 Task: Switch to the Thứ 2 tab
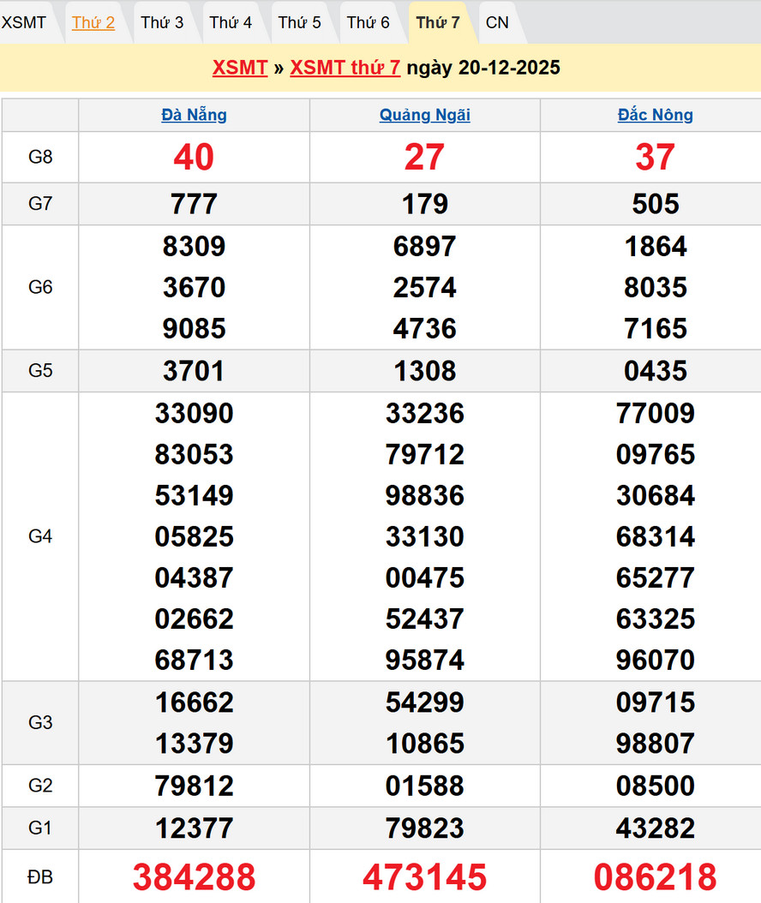(x=93, y=22)
